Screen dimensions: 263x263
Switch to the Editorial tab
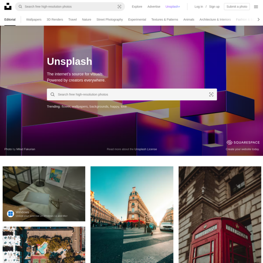pyautogui.click(x=10, y=20)
